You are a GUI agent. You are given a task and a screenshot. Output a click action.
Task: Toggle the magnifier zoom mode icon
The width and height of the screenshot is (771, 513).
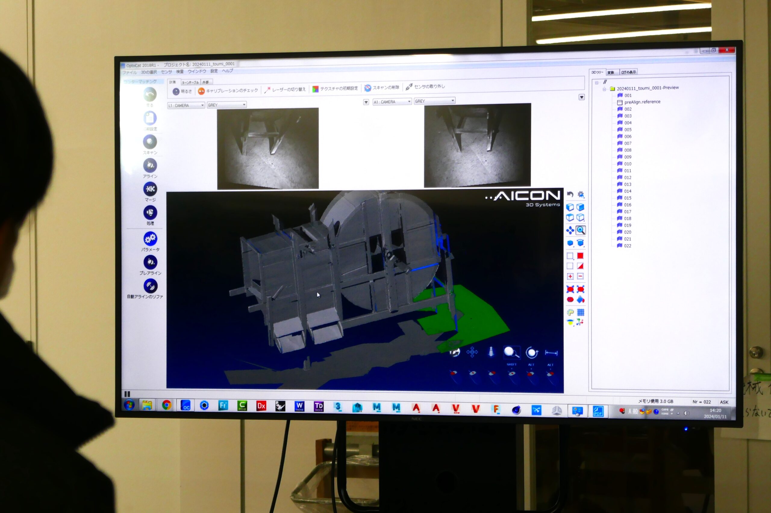(580, 230)
